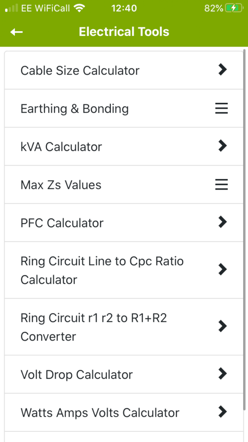Open list icon next to Max Zs Values
This screenshot has height=442, width=248.
(222, 185)
